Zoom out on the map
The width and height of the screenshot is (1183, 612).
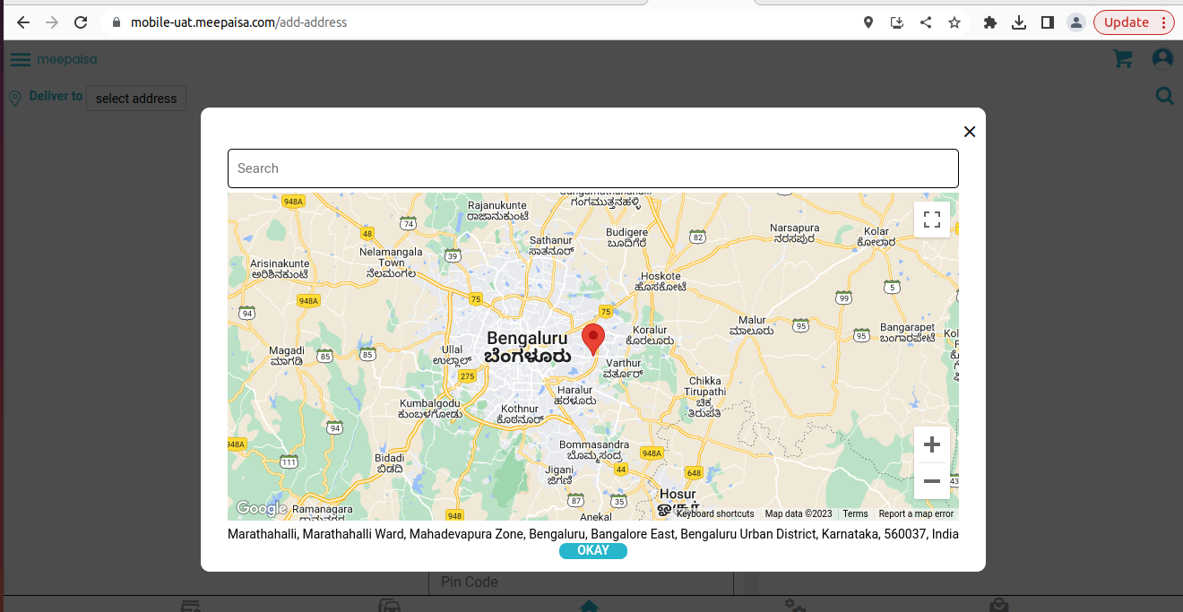[x=932, y=481]
